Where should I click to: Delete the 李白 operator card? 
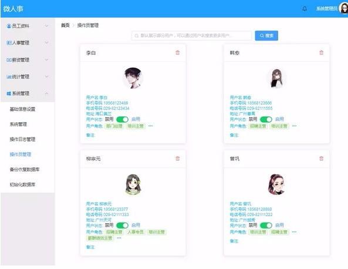pyautogui.click(x=177, y=53)
